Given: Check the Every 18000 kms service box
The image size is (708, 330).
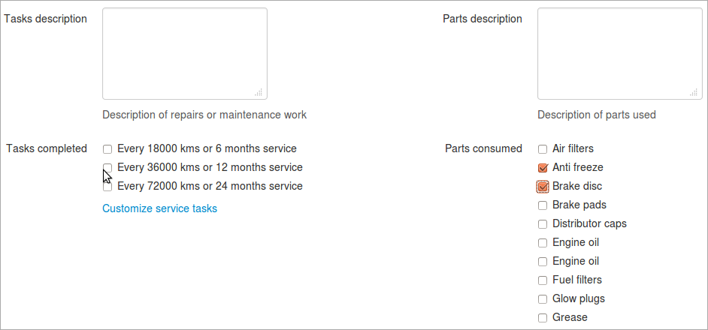Looking at the screenshot, I should (x=107, y=148).
